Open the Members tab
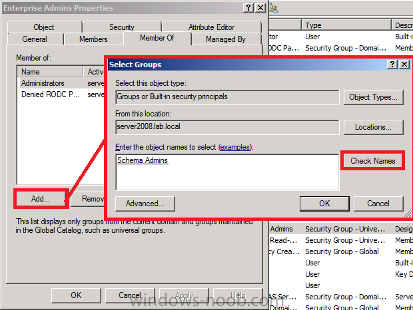Viewport: 413px width, 310px height. pyautogui.click(x=93, y=39)
